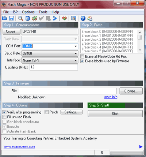146x157 pixels.
Task: Click the erase list scroll down arrow
Action: click(x=140, y=50)
